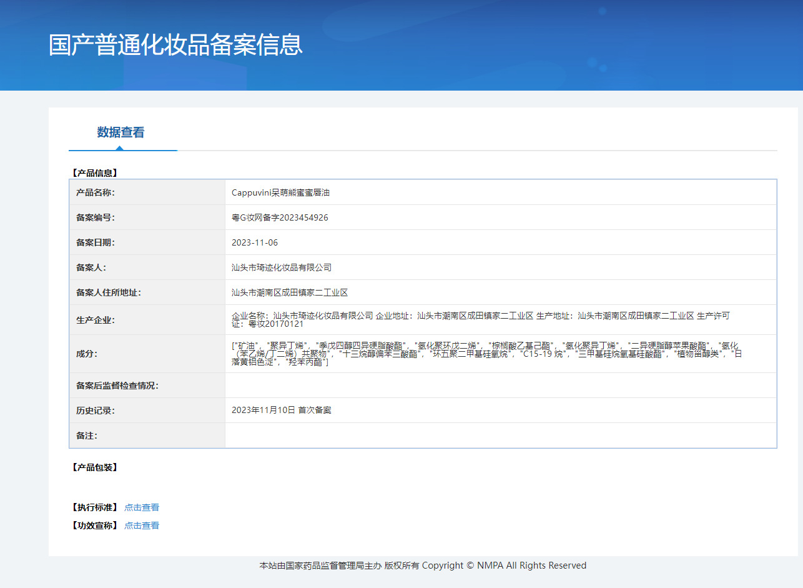Click the 【产品信息】 section heading

click(x=94, y=172)
